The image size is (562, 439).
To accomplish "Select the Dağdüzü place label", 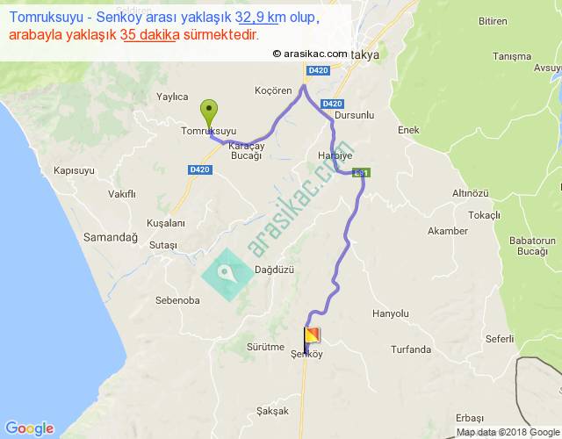I will 274,270.
